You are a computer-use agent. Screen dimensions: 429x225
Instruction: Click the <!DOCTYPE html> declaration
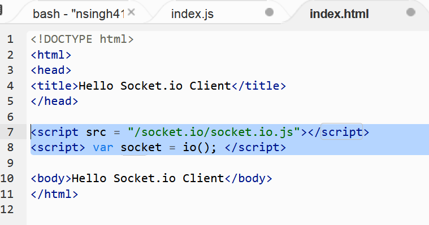(x=82, y=39)
